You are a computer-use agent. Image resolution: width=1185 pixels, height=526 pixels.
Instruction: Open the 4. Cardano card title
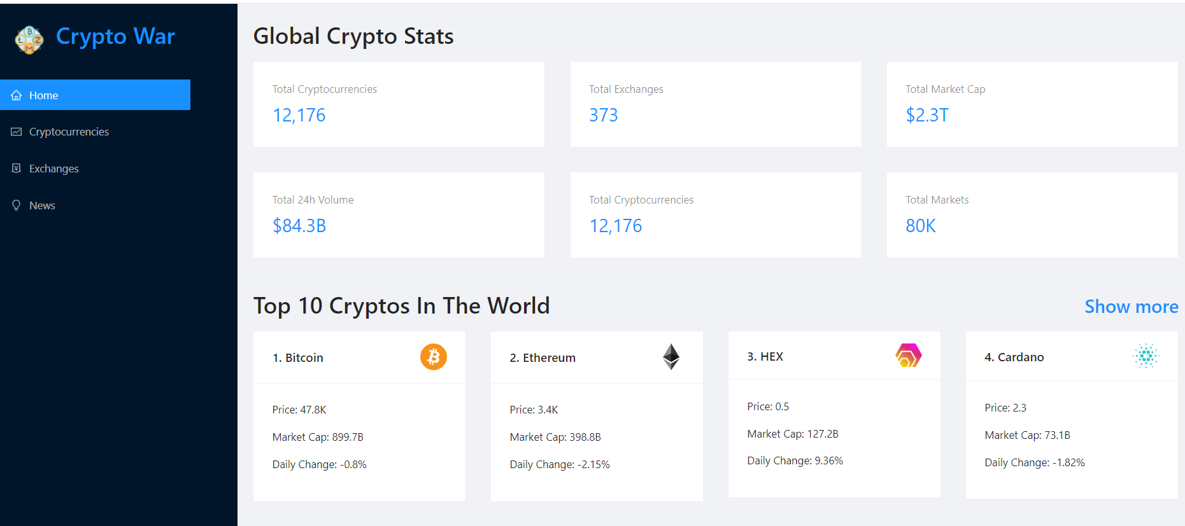click(1014, 357)
